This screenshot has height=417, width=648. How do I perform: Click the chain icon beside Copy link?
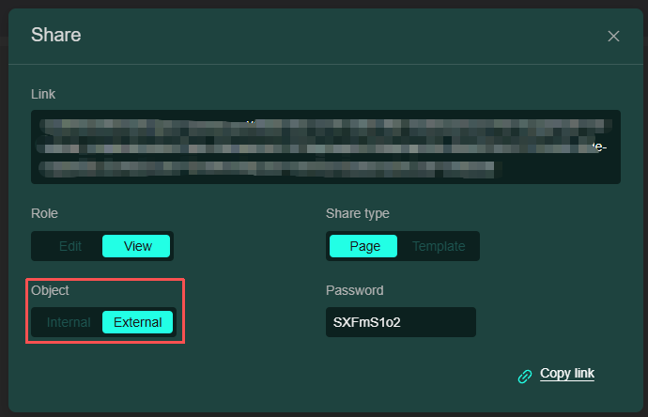525,376
